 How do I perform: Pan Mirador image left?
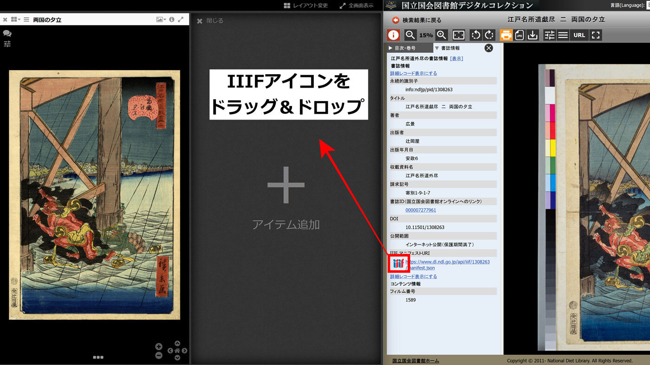click(170, 351)
